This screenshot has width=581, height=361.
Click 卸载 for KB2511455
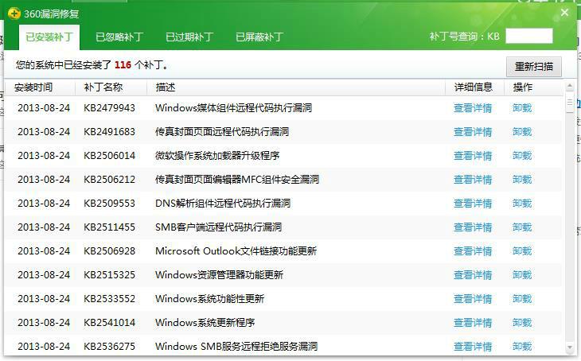(522, 227)
